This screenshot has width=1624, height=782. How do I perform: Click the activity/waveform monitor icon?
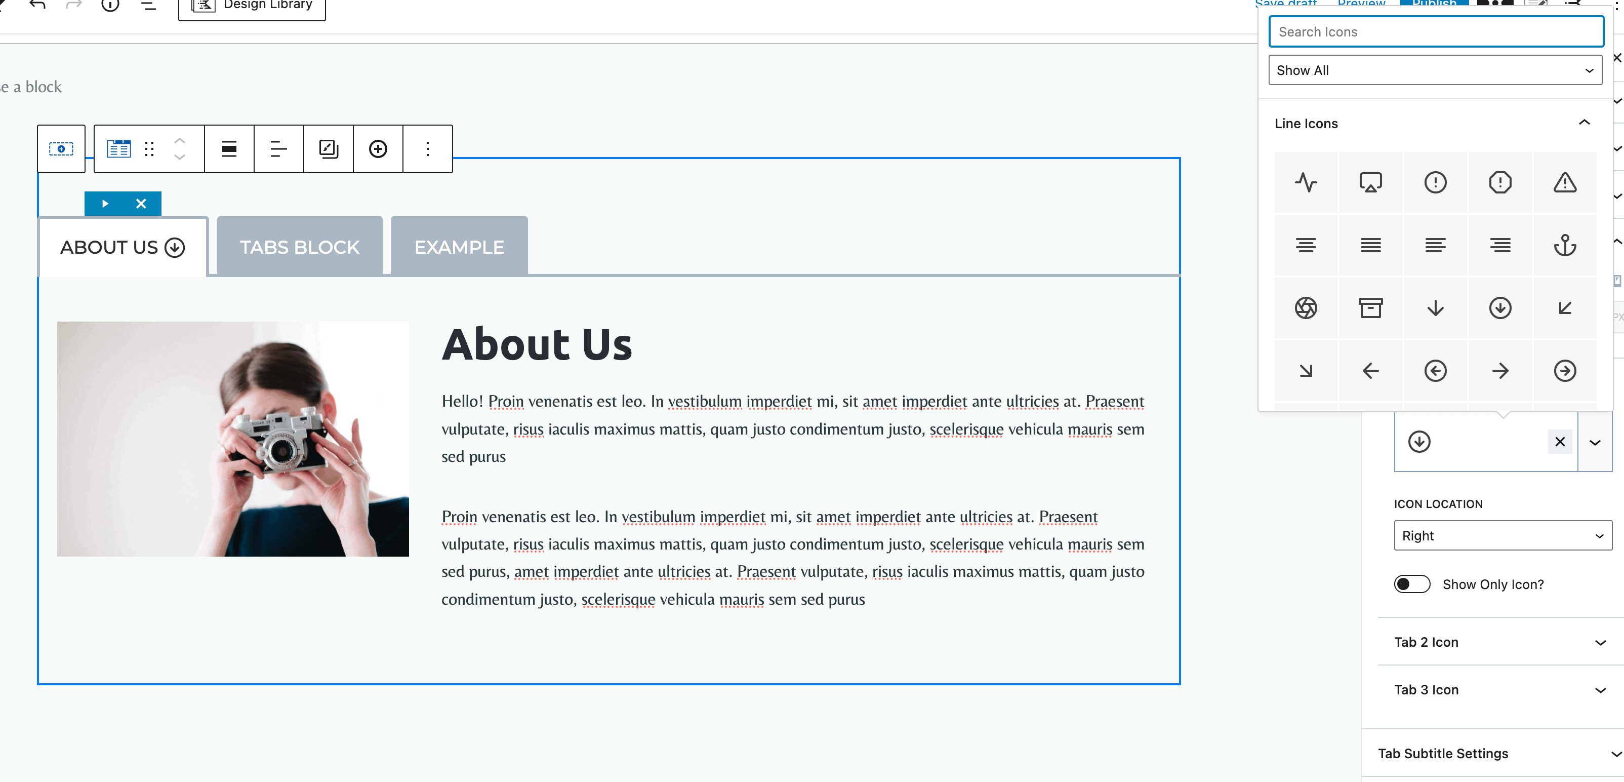(1305, 181)
